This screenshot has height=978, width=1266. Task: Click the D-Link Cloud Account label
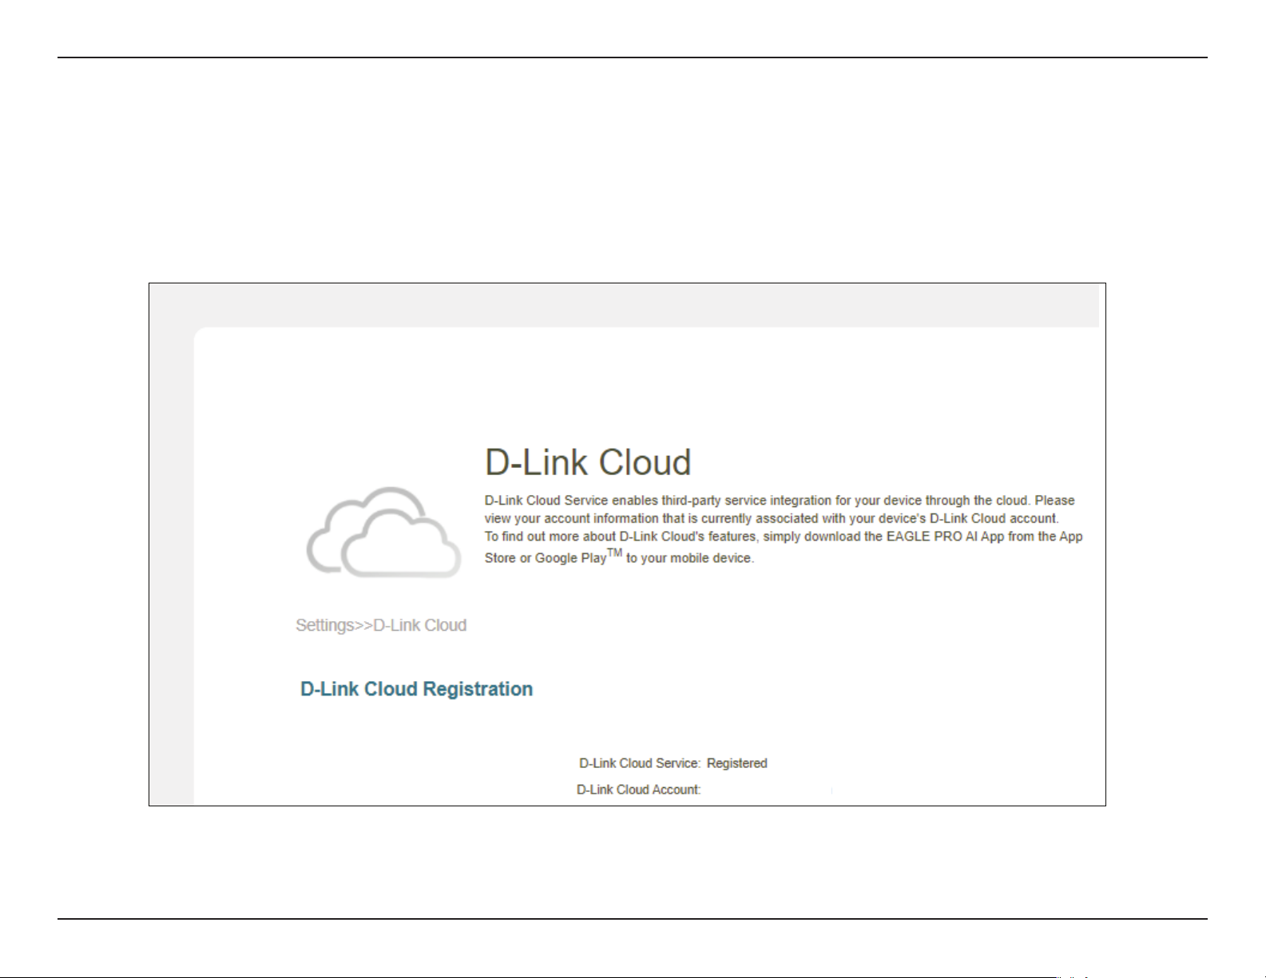pos(639,790)
